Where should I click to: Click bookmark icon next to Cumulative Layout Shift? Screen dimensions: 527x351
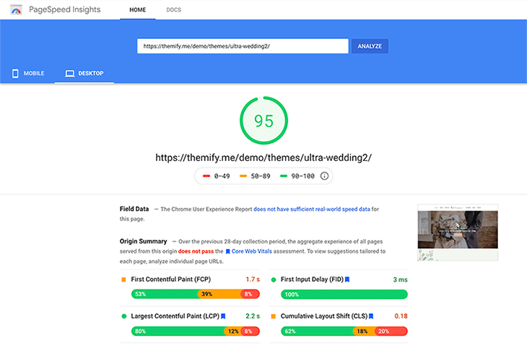pyautogui.click(x=371, y=316)
